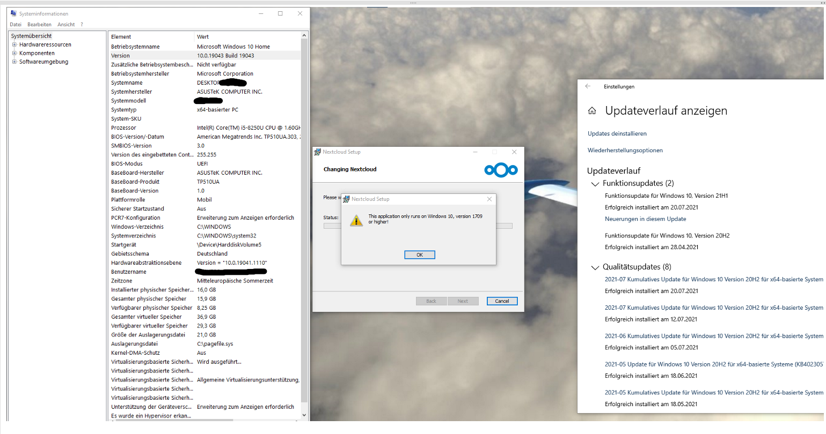Screen dimensions: 826x434
Task: Select the Systemhersteller ASUSTeK row
Action: (205, 92)
